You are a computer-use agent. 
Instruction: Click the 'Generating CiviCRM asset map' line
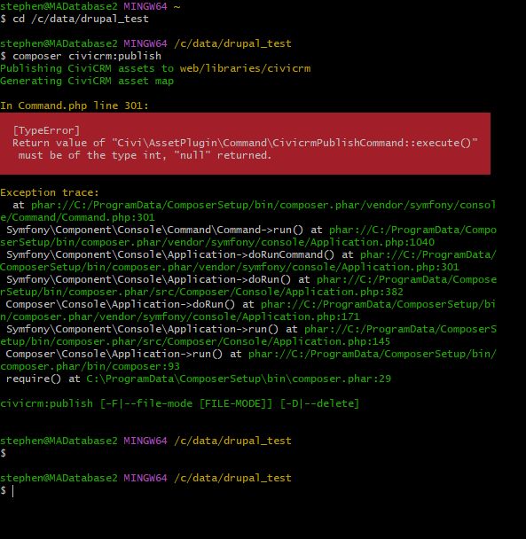coord(87,81)
